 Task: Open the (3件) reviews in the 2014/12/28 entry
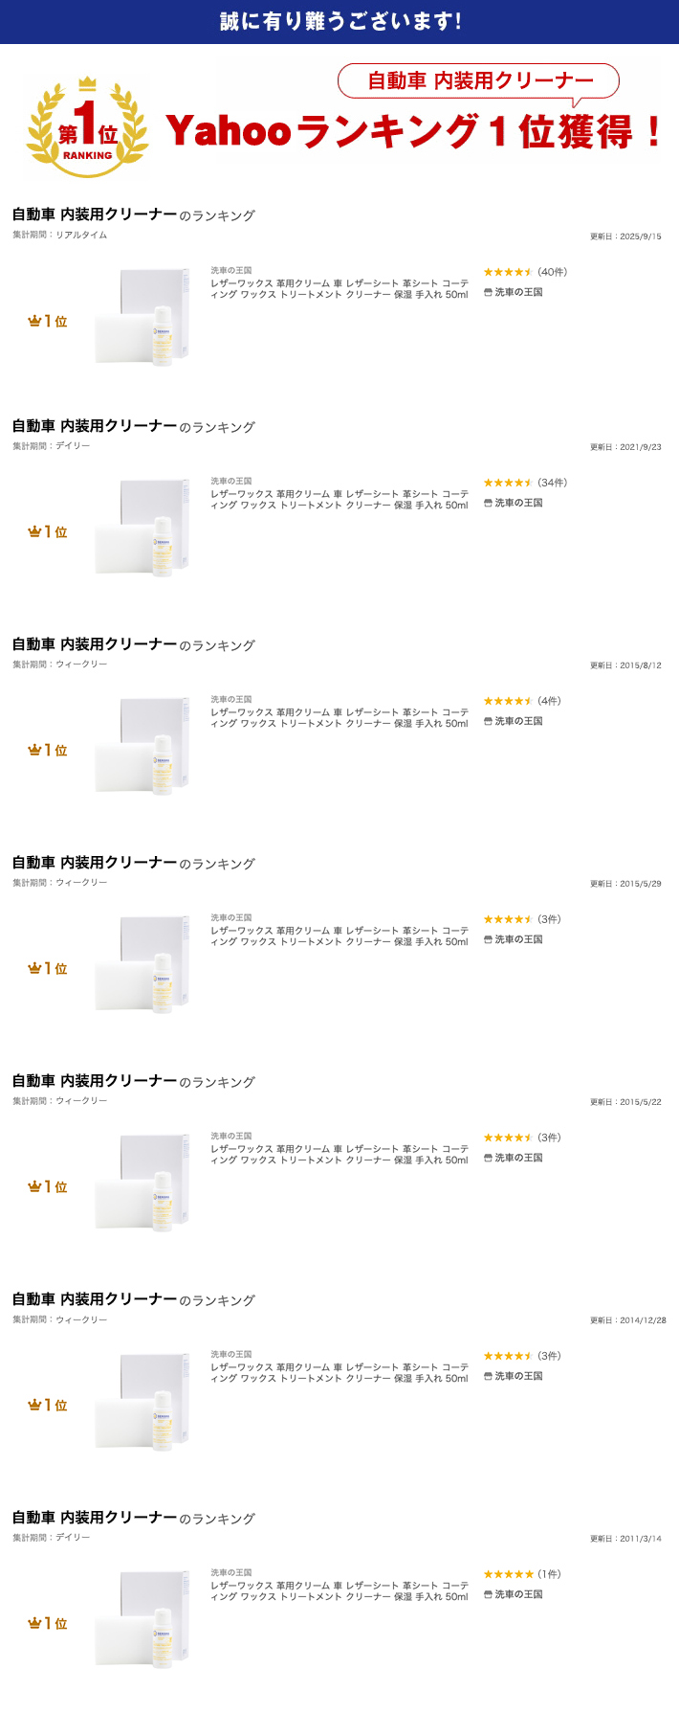point(549,1357)
